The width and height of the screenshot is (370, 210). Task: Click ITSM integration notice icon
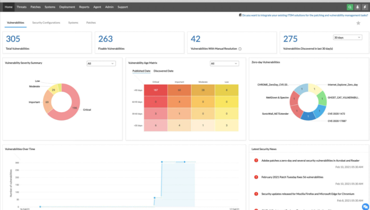tap(240, 15)
